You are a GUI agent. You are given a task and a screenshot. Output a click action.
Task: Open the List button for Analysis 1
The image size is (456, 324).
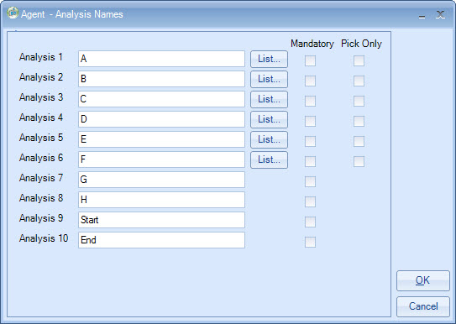269,59
